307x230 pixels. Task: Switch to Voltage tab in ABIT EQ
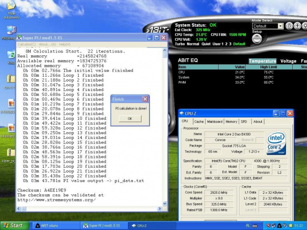point(288,61)
